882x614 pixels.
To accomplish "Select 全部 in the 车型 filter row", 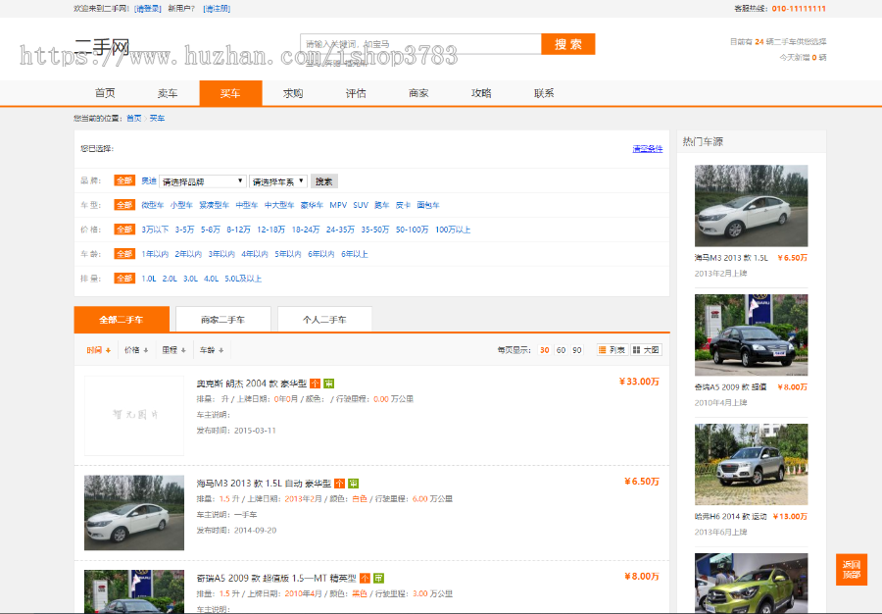I will (124, 205).
